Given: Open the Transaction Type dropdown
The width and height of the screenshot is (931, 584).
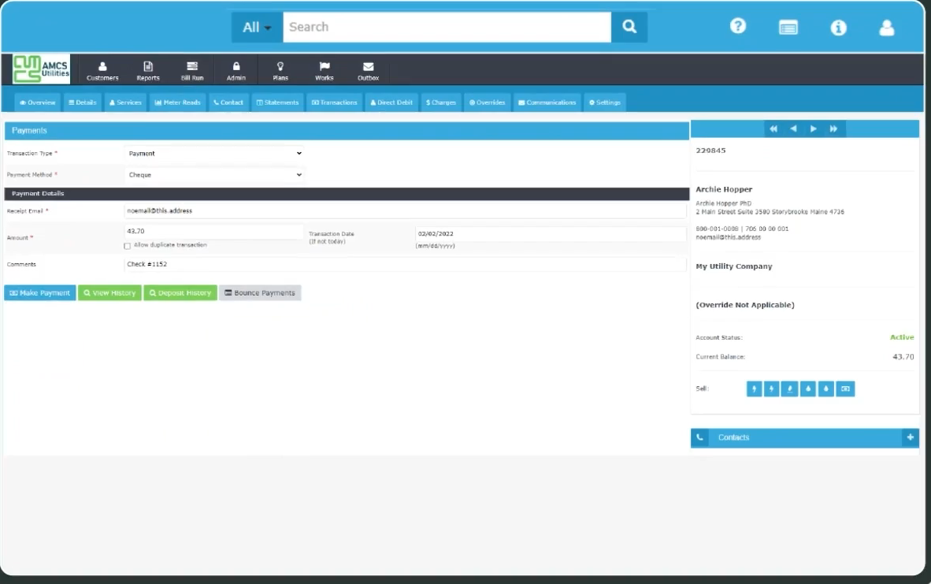Looking at the screenshot, I should 214,153.
